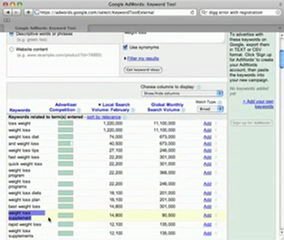Open help icon beside Local Search Volume
284x240 pixels.
tap(133, 110)
